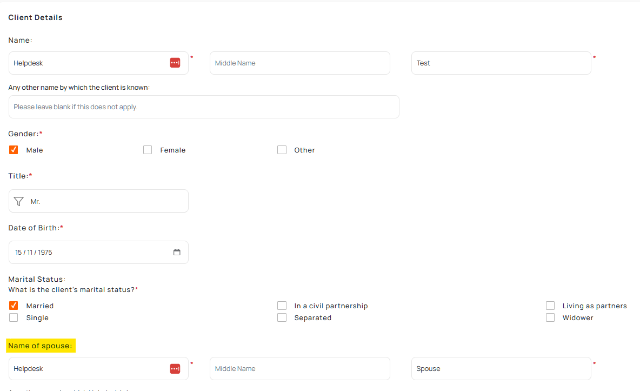640x391 pixels.
Task: Toggle the Married marital status checkbox
Action: coord(14,306)
